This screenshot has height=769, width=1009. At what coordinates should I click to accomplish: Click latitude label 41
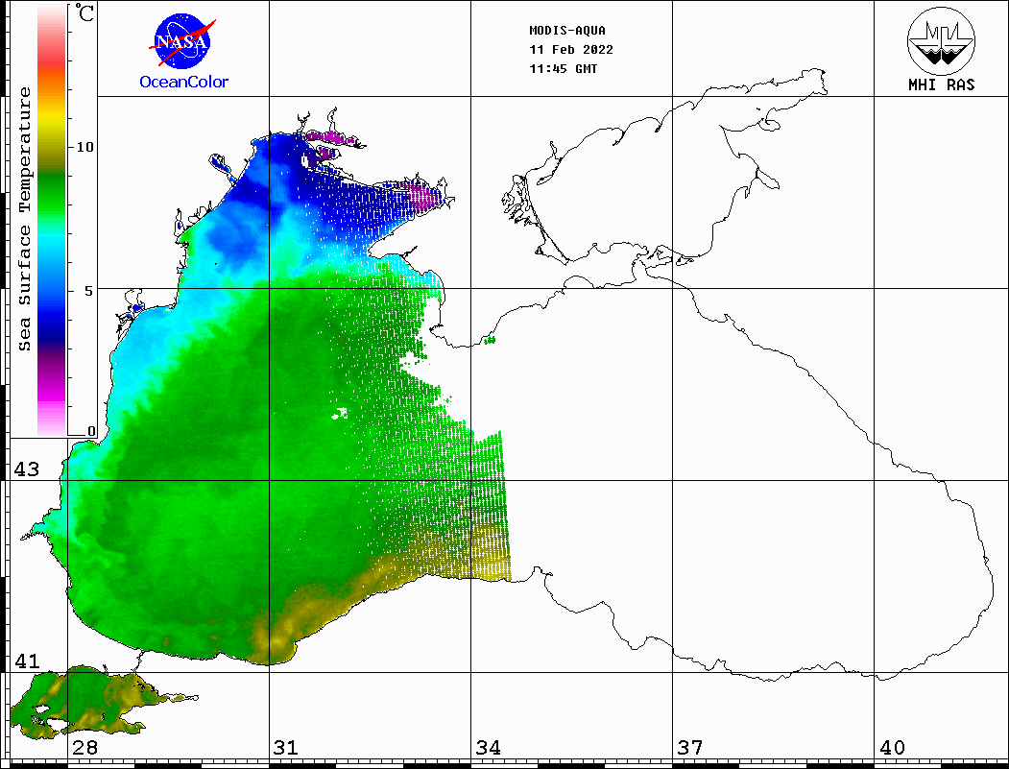click(26, 661)
